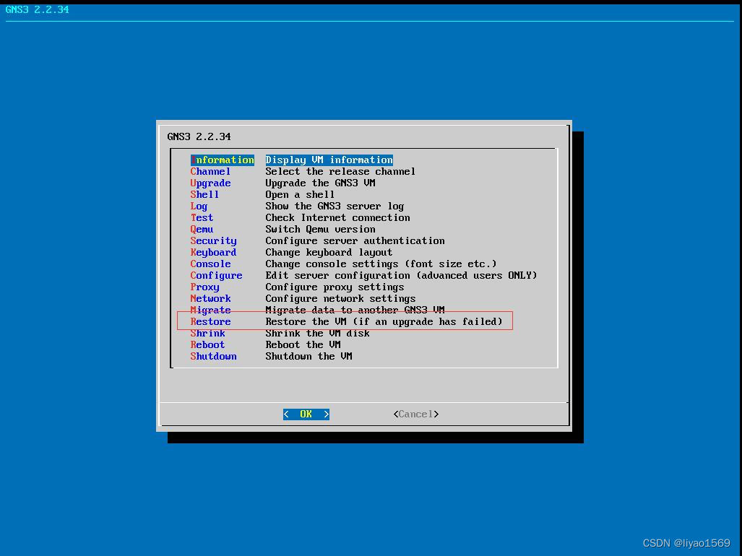Viewport: 742px width, 556px height.
Task: Select the Keyboard menu entry
Action: click(x=213, y=253)
